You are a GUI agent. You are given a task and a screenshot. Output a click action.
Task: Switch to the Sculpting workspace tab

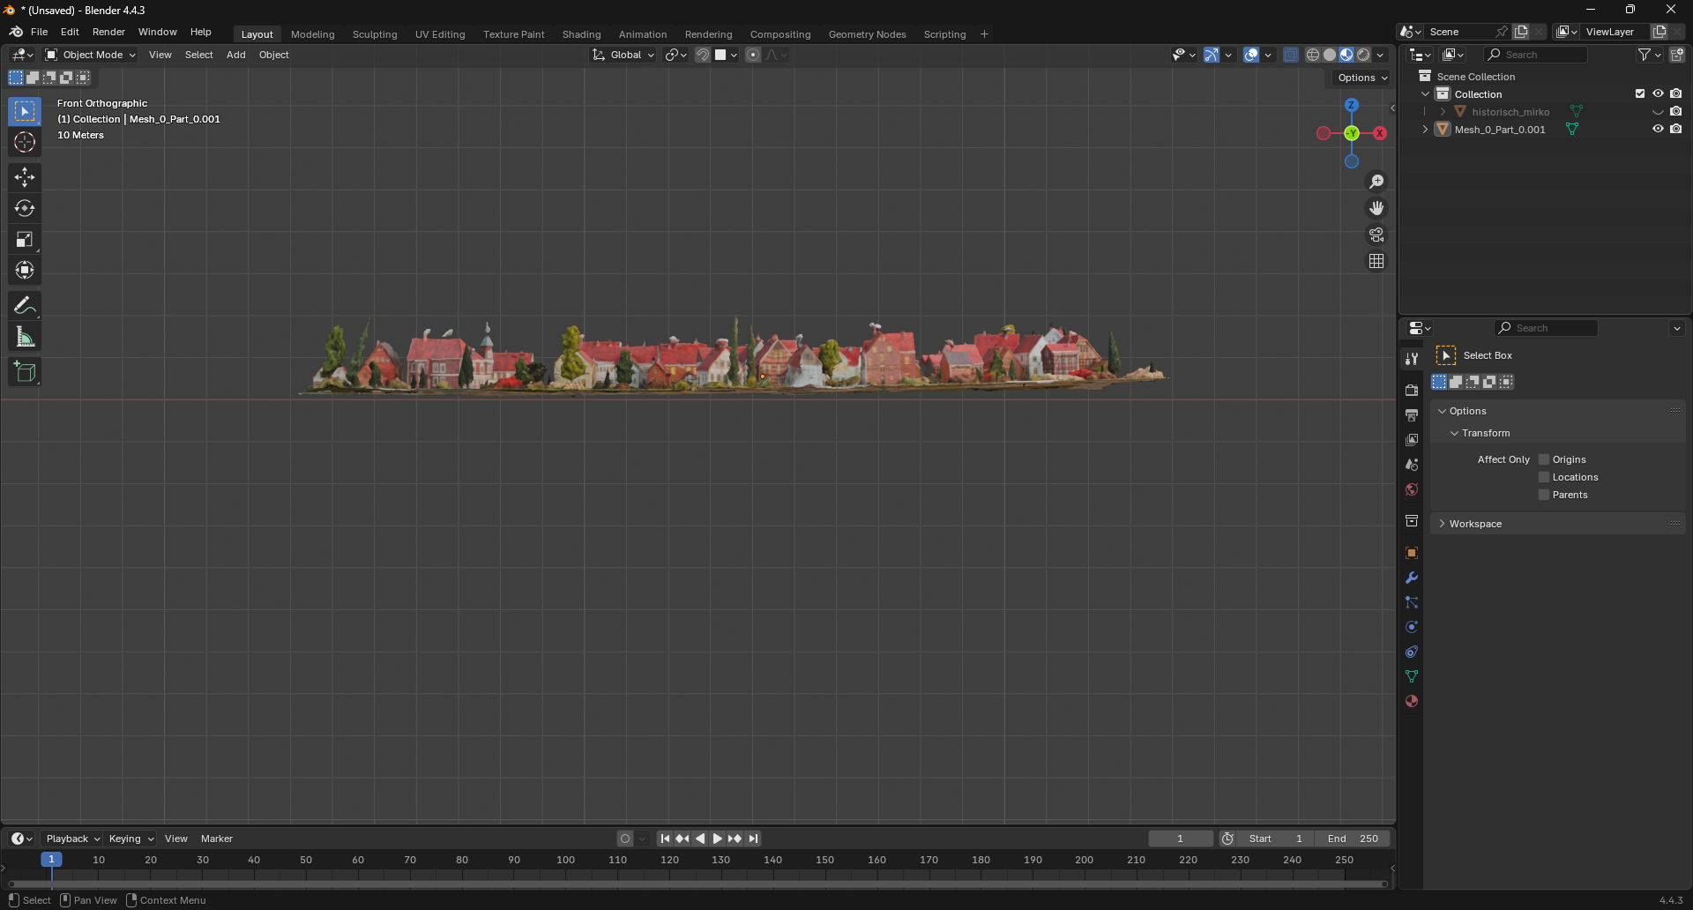pos(375,34)
